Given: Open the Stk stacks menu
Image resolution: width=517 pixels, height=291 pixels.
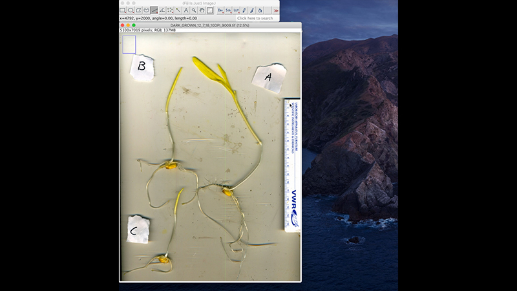Looking at the screenshot, I should (228, 10).
